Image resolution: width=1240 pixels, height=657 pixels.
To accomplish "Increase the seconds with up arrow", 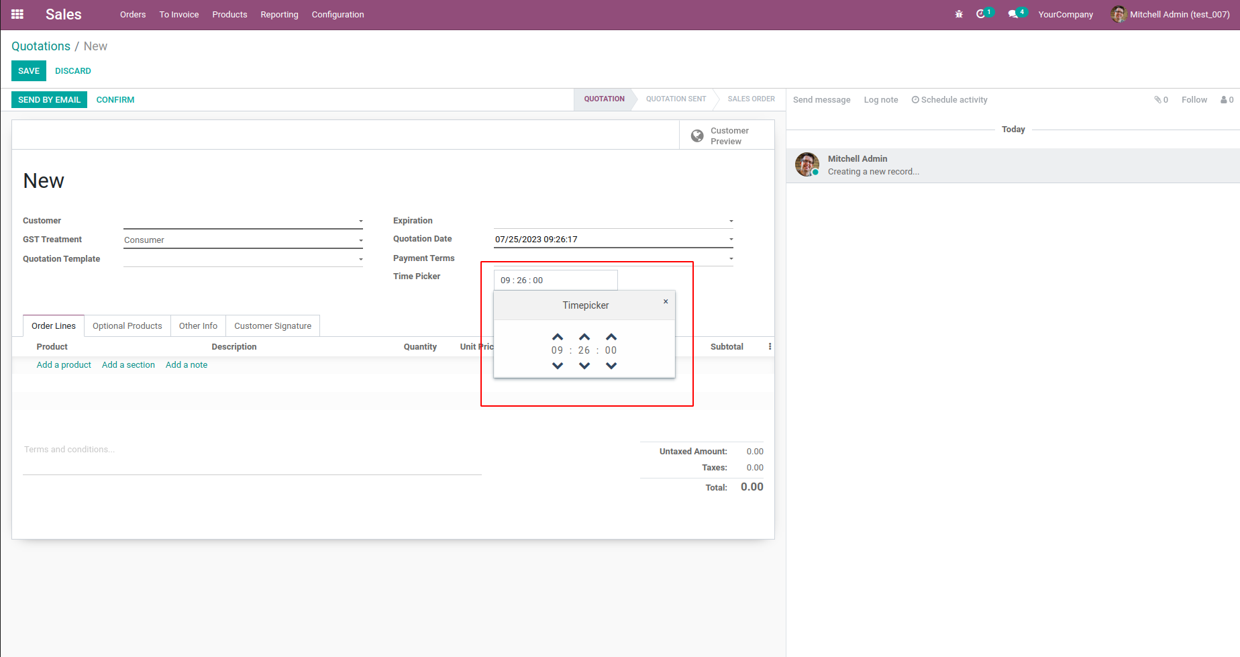I will [x=611, y=337].
